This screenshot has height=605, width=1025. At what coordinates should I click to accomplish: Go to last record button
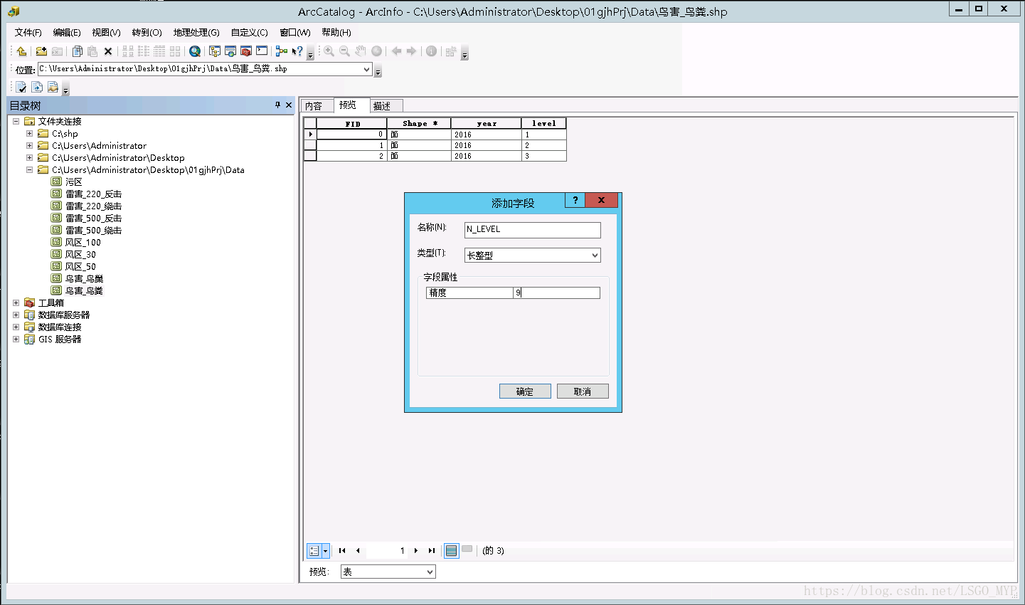pos(431,550)
